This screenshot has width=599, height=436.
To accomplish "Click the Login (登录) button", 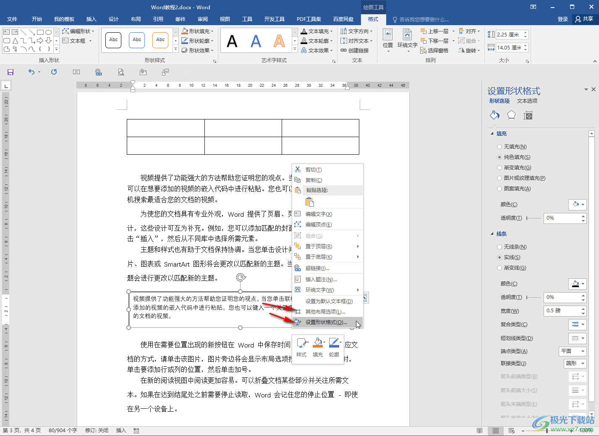I will tap(562, 19).
